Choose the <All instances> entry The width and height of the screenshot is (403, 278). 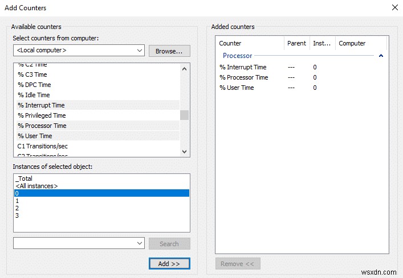[x=36, y=186]
